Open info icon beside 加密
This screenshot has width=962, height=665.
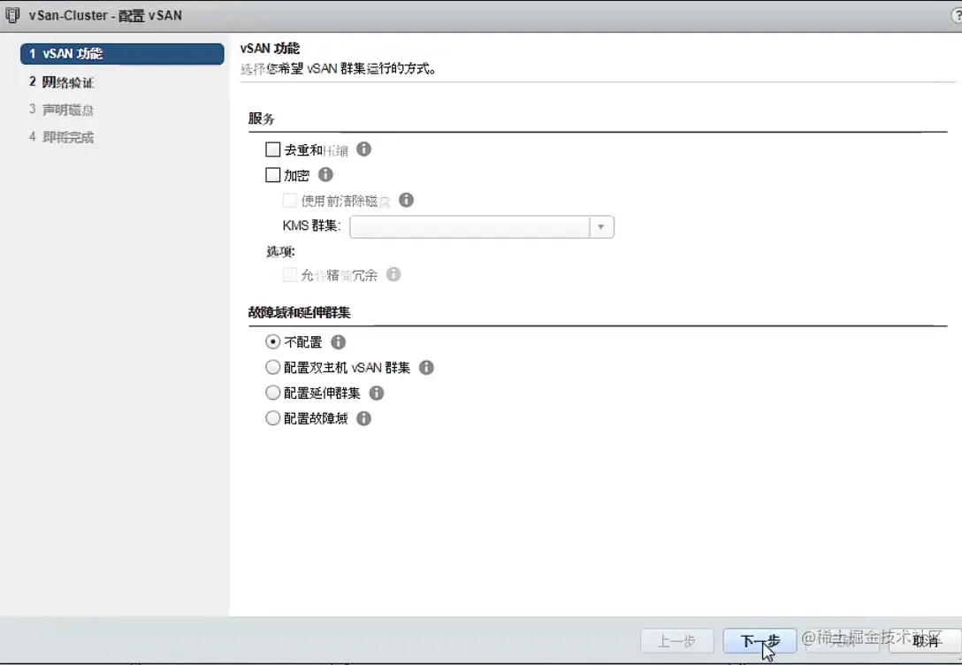(325, 175)
